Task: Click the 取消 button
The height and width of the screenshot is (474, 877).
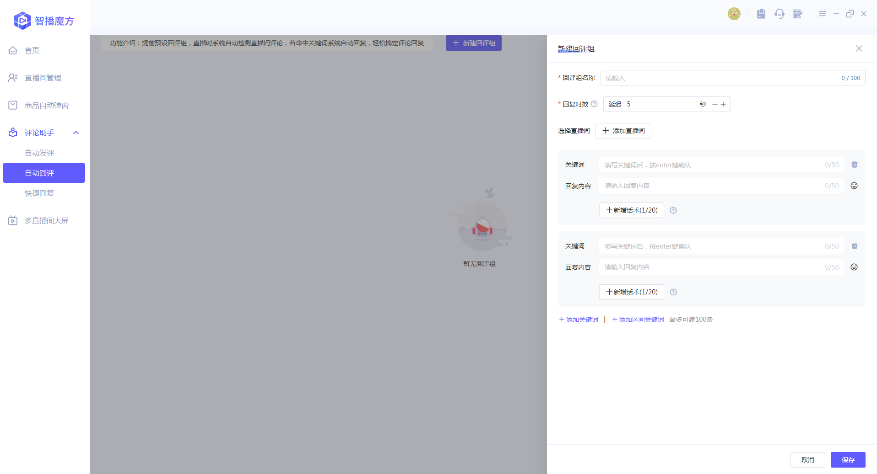Action: coord(808,460)
